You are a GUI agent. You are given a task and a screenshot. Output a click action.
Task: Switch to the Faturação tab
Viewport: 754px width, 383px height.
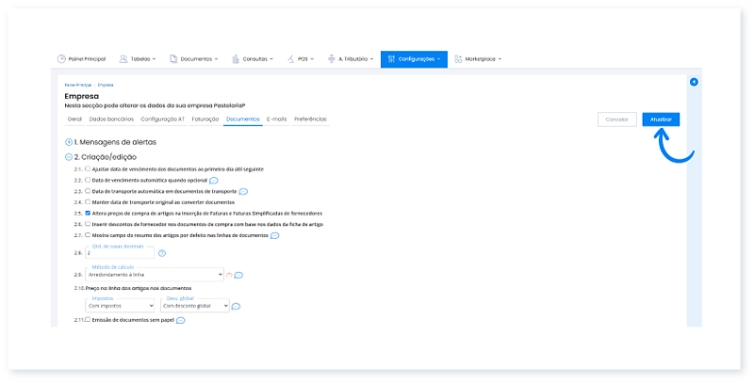[x=205, y=120]
